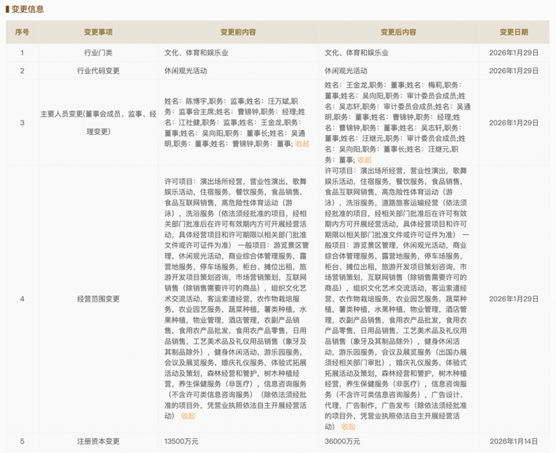Click the row 2 before-change 休闲观光活动 cell
This screenshot has width=556, height=453.
pyautogui.click(x=185, y=71)
